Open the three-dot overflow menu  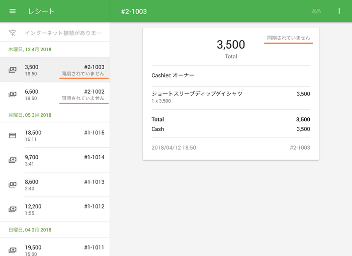point(339,11)
